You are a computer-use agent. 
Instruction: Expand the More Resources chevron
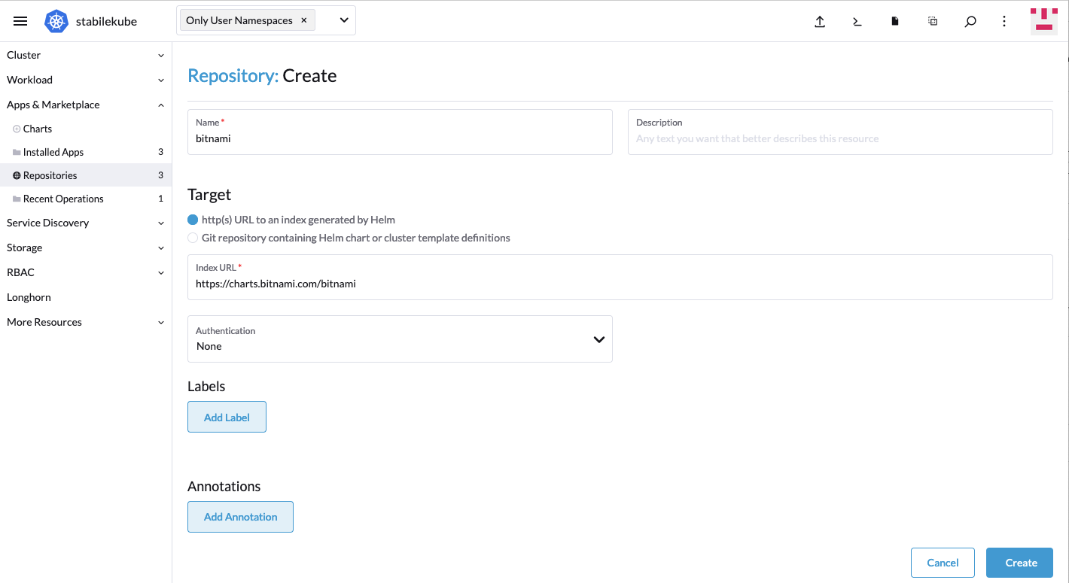(161, 323)
